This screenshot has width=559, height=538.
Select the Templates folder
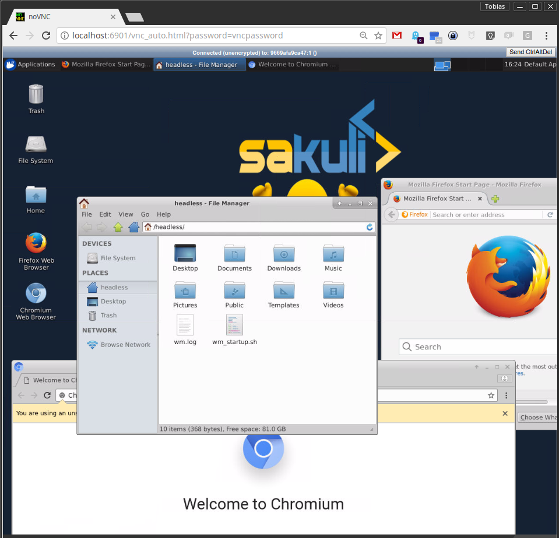click(x=284, y=295)
